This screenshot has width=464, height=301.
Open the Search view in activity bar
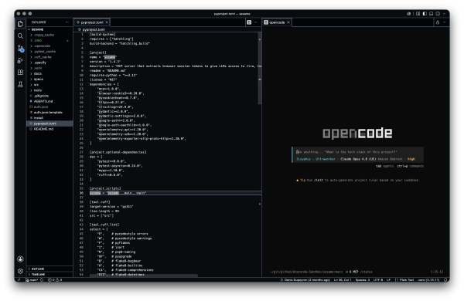[20, 36]
